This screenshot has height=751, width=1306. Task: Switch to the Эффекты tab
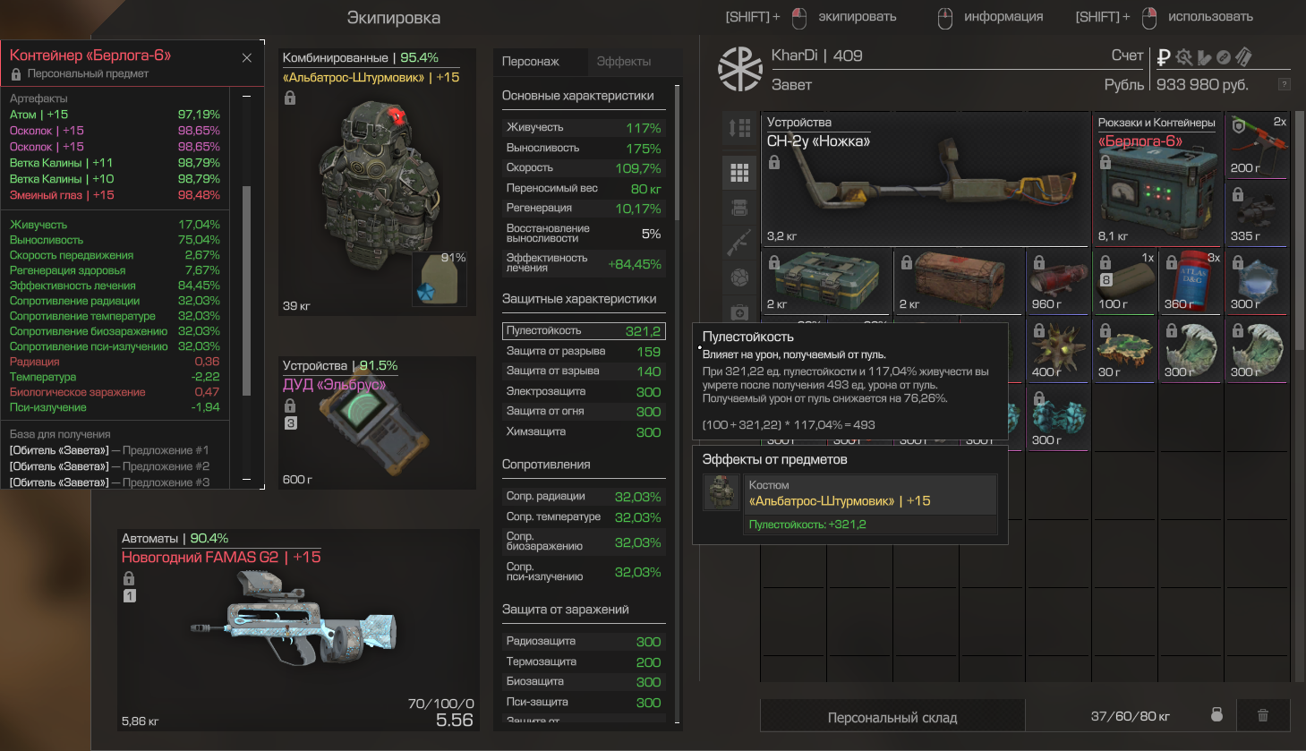point(624,62)
